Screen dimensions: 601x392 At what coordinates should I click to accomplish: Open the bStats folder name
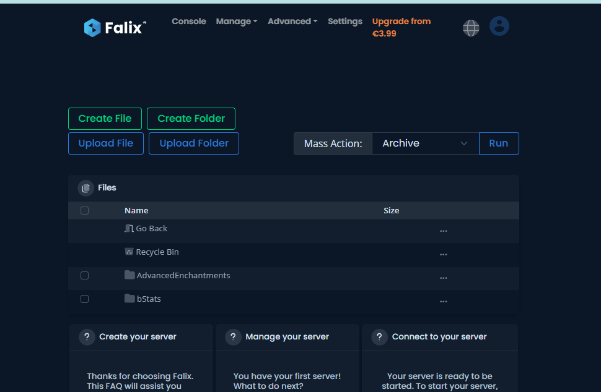pos(149,299)
